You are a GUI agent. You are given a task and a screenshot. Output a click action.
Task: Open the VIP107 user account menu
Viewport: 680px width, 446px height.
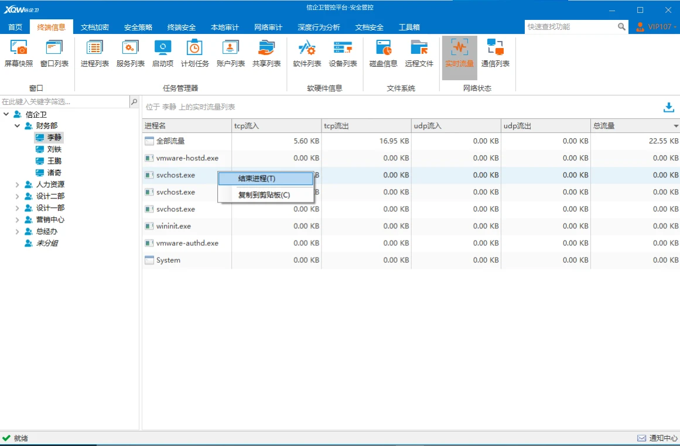656,27
